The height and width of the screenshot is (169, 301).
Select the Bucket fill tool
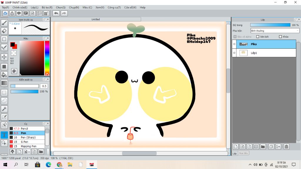(x=4, y=75)
